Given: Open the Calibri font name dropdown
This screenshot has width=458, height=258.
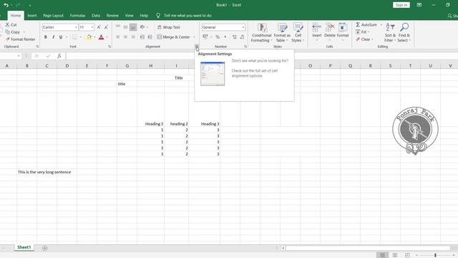Looking at the screenshot, I should [x=76, y=27].
